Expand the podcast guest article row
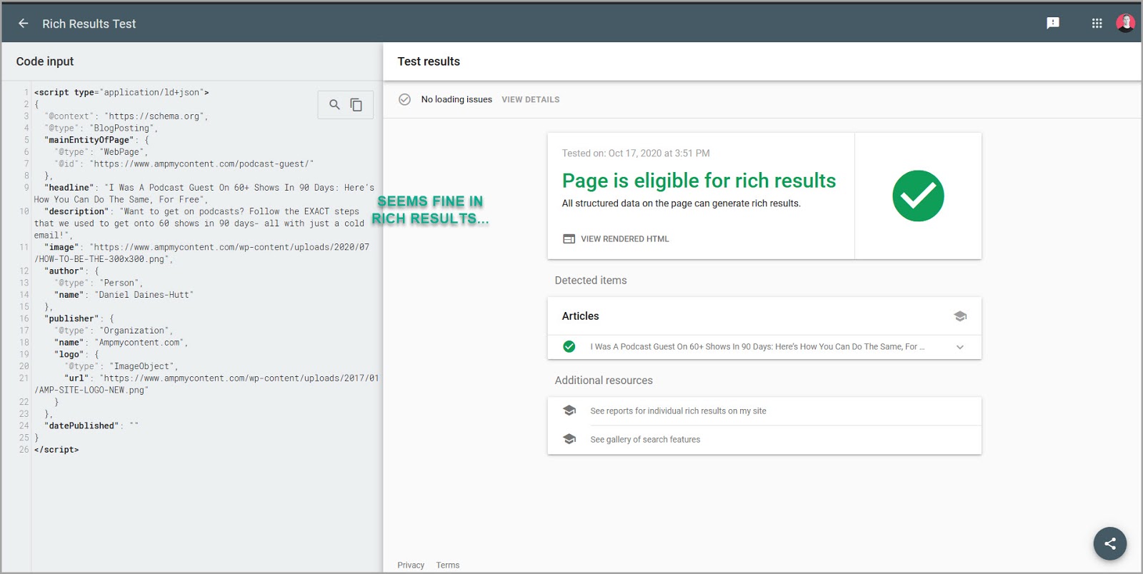The width and height of the screenshot is (1143, 574). click(x=757, y=347)
